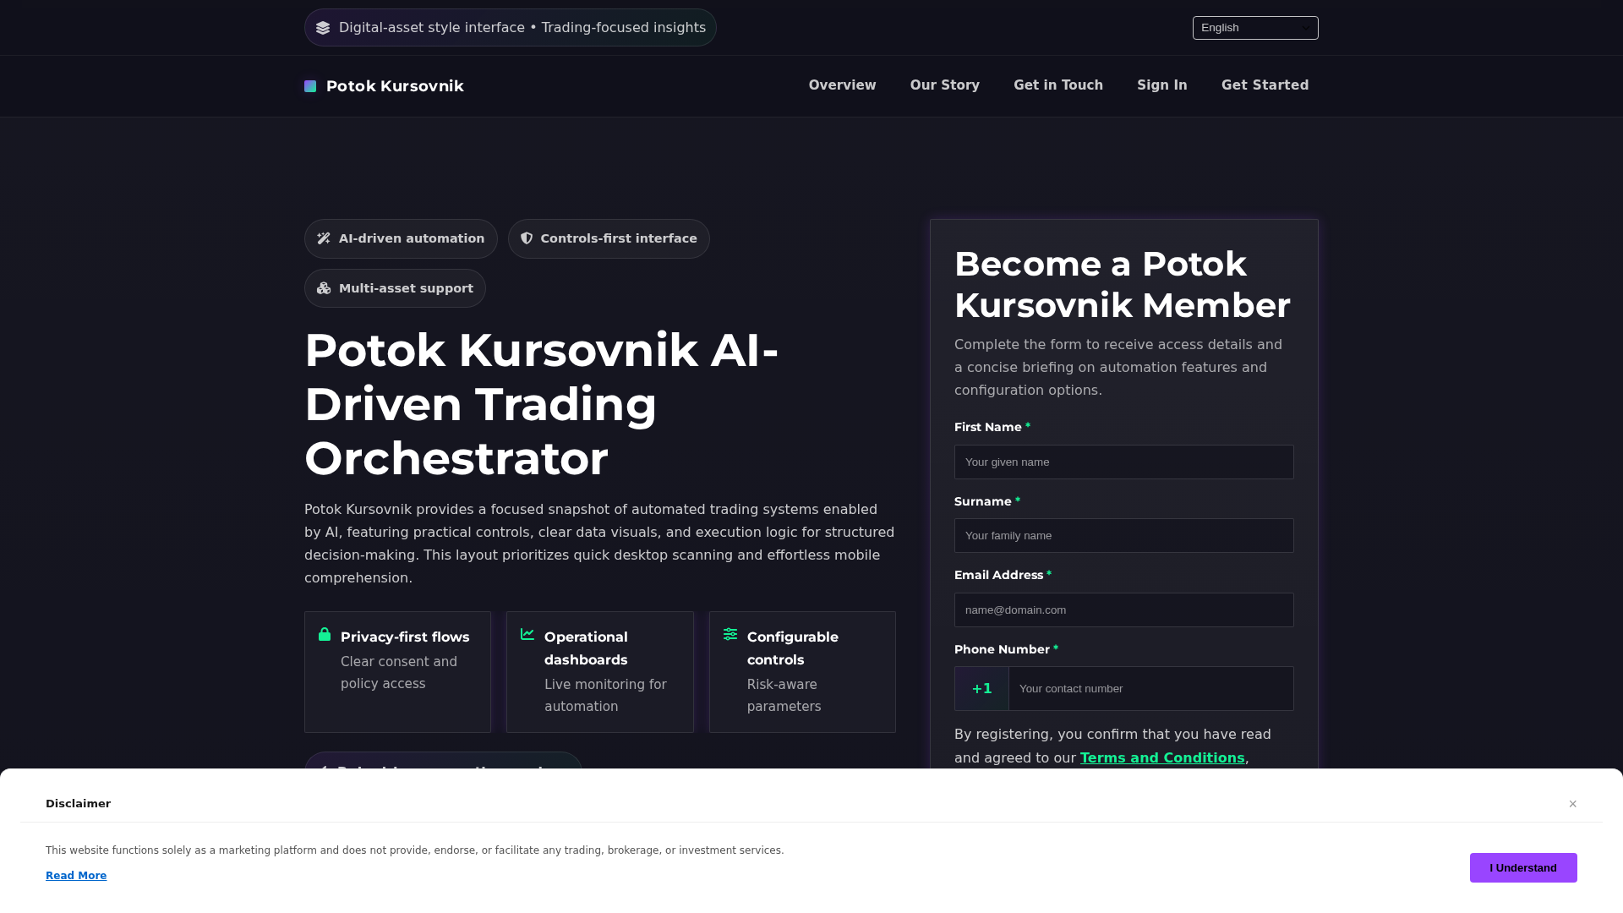Click the Potok Kursovnik brand name
Screen dimensions: 1623x913
395,86
